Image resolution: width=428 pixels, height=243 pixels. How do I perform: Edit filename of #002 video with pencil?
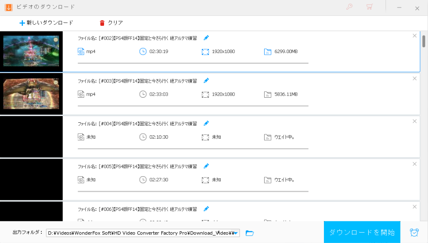pos(206,38)
